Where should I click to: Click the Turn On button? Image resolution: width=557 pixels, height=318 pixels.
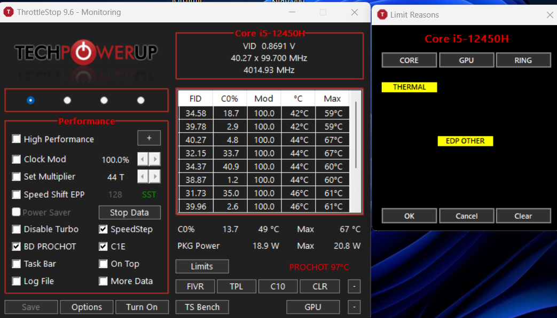pyautogui.click(x=142, y=307)
